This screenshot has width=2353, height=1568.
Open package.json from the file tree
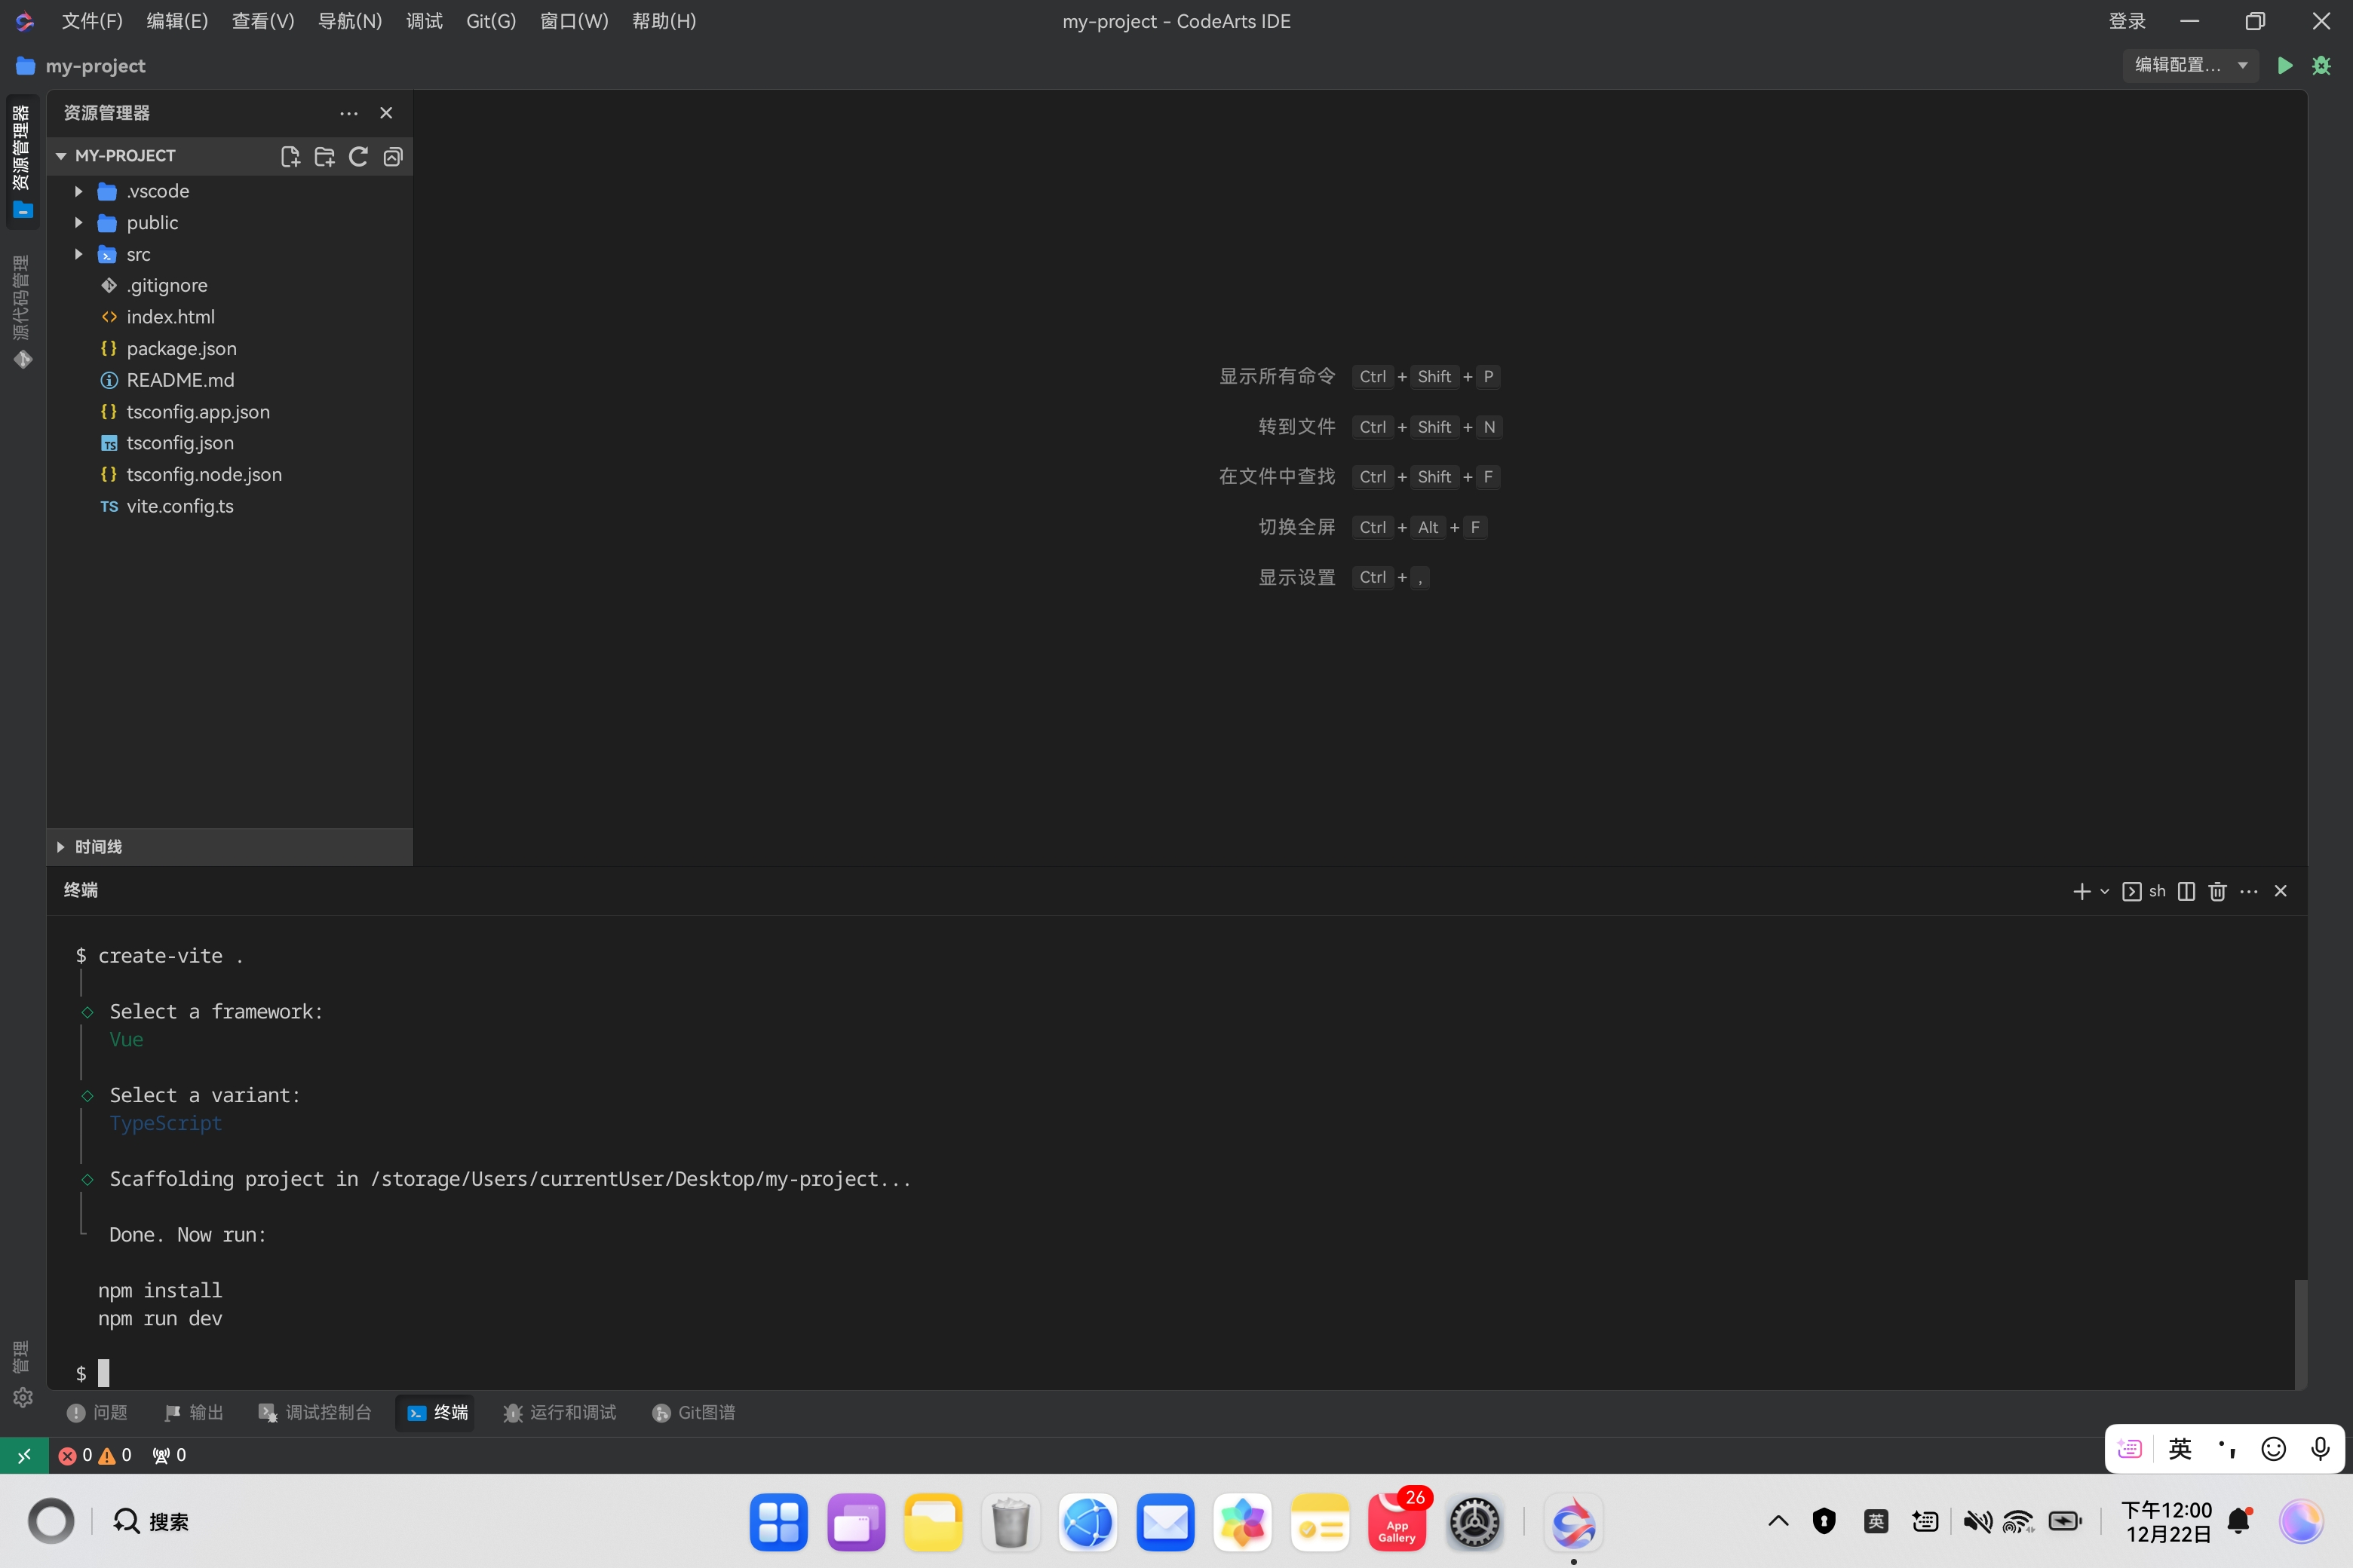pyautogui.click(x=181, y=348)
